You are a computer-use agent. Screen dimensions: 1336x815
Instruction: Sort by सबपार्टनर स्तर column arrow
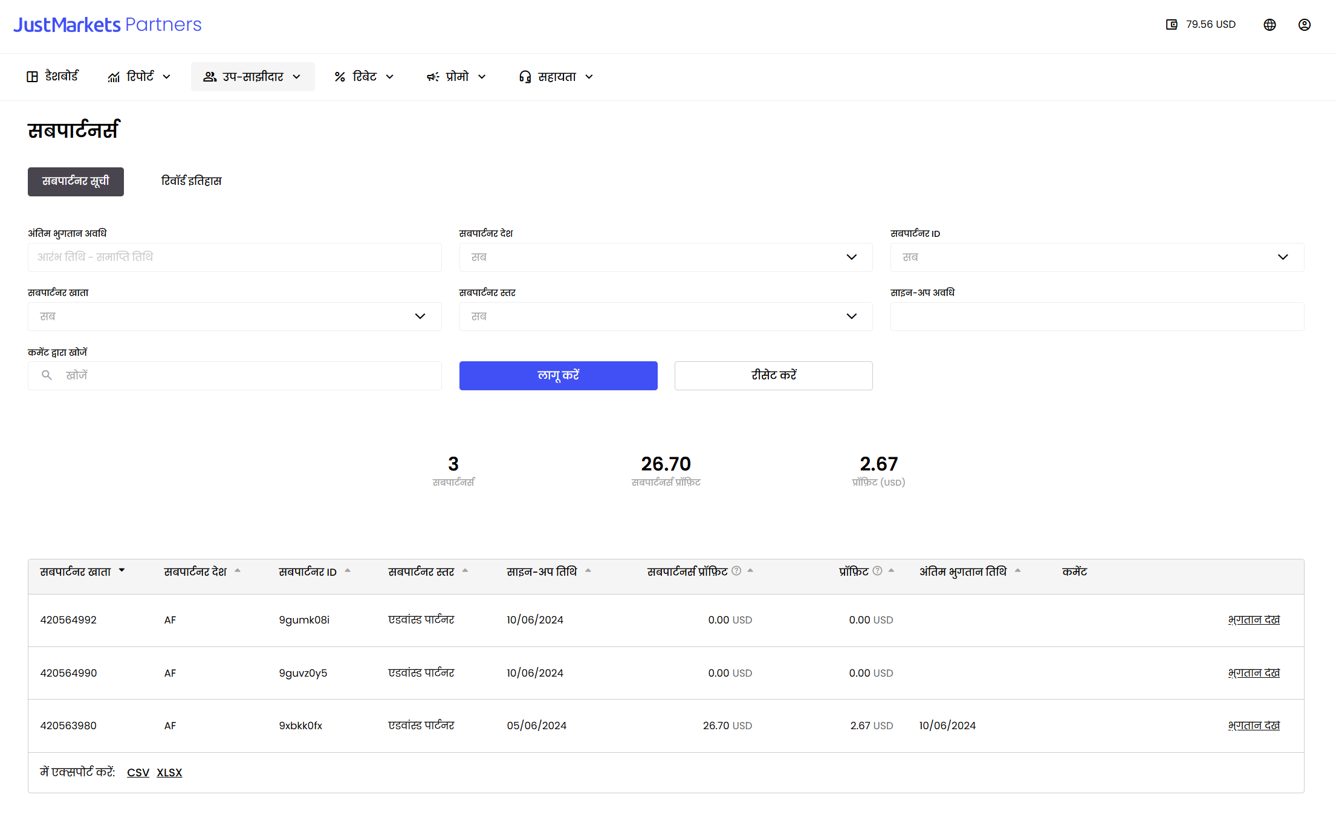pos(465,571)
